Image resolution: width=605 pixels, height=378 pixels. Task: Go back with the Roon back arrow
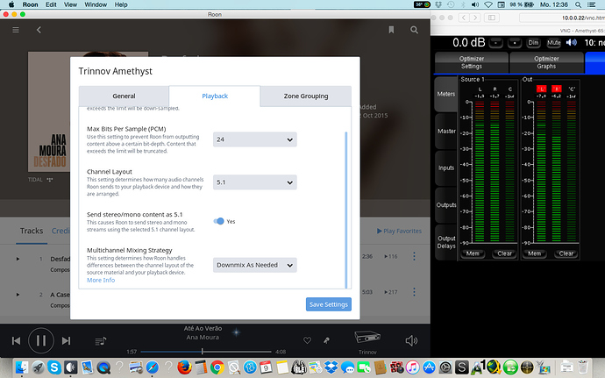point(39,30)
